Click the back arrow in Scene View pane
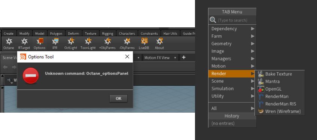The image size is (317, 140). click(x=5, y=67)
